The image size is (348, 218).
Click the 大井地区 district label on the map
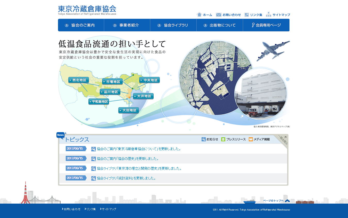(143, 96)
